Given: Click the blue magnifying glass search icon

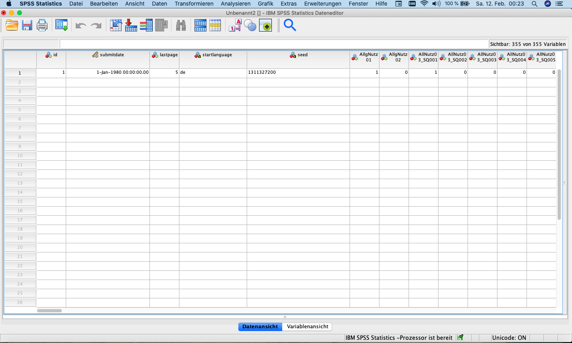Looking at the screenshot, I should tap(290, 26).
